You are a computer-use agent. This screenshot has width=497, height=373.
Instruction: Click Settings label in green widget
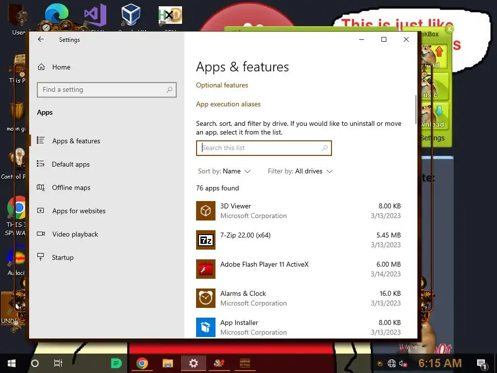click(x=432, y=138)
